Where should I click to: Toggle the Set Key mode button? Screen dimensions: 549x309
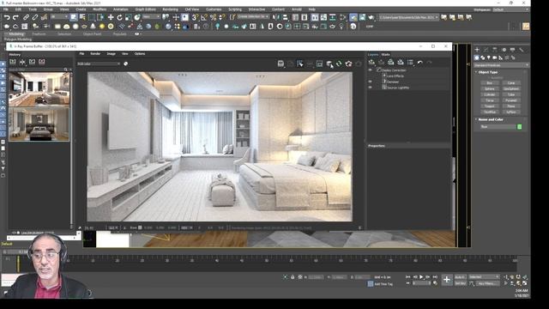tap(460, 283)
